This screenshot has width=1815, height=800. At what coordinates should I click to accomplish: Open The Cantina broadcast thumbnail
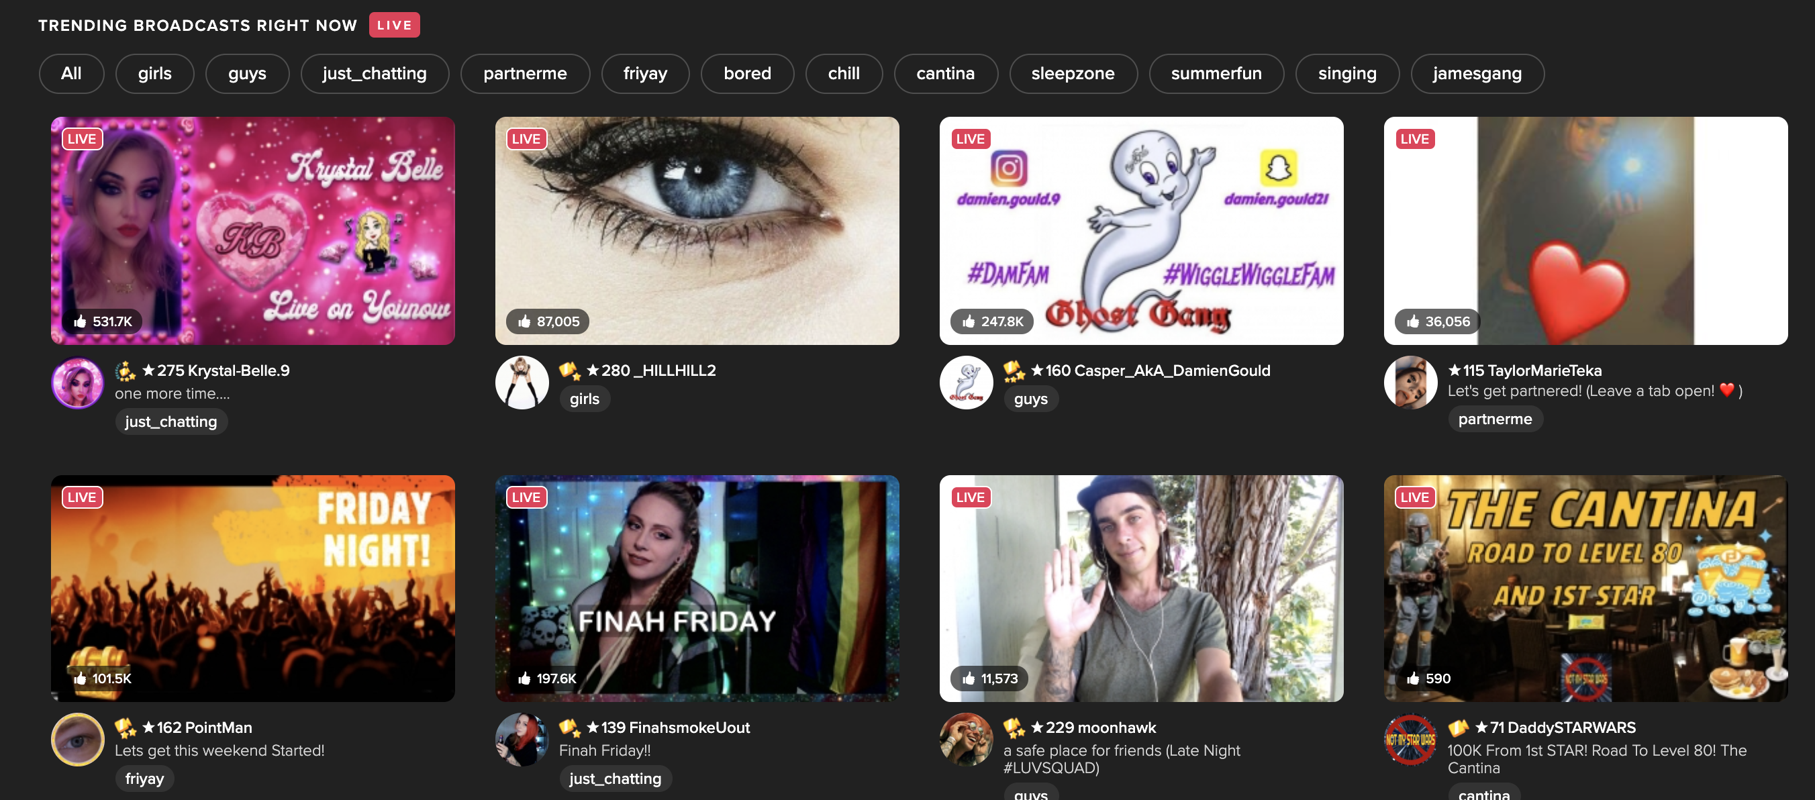point(1585,588)
